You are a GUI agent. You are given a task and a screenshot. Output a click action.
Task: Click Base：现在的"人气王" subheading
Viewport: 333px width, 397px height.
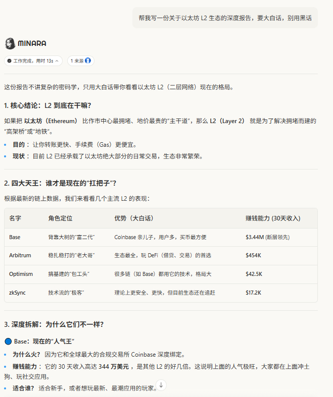pos(44,342)
